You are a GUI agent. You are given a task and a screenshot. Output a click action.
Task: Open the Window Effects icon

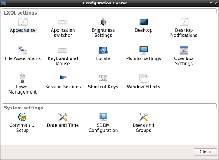144,79
